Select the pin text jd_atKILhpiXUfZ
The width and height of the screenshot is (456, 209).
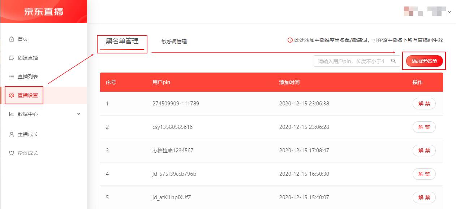point(172,197)
